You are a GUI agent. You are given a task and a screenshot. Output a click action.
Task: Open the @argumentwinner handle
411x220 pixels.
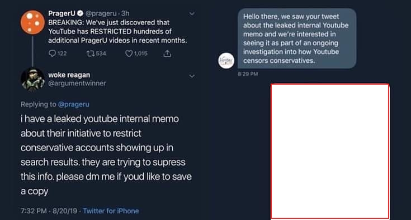pyautogui.click(x=77, y=83)
